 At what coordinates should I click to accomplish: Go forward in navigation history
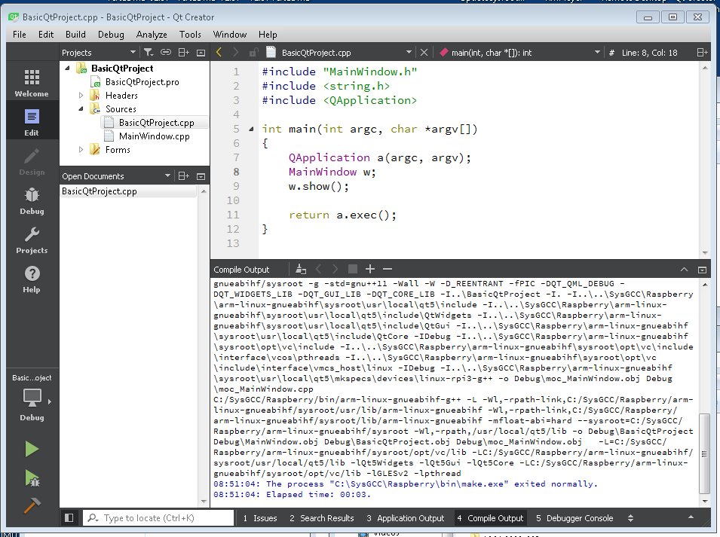[235, 52]
